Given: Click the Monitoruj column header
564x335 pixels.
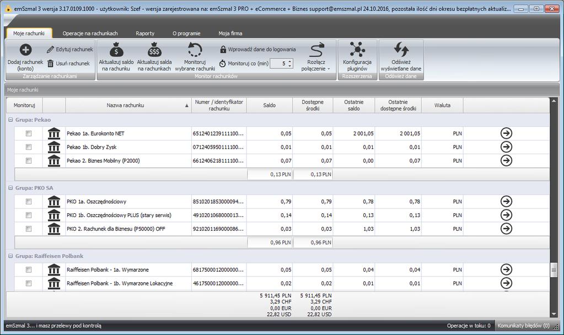Looking at the screenshot, I should (x=24, y=105).
